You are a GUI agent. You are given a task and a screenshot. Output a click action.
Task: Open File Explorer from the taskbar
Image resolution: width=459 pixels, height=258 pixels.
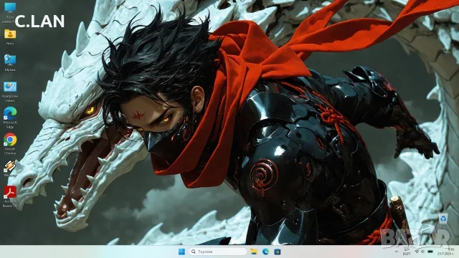254,252
